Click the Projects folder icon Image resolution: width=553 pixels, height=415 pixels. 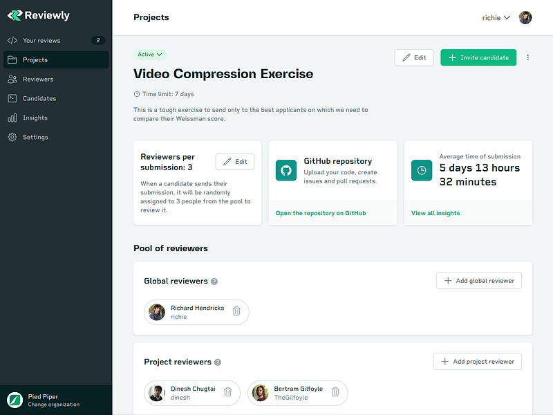(x=12, y=59)
